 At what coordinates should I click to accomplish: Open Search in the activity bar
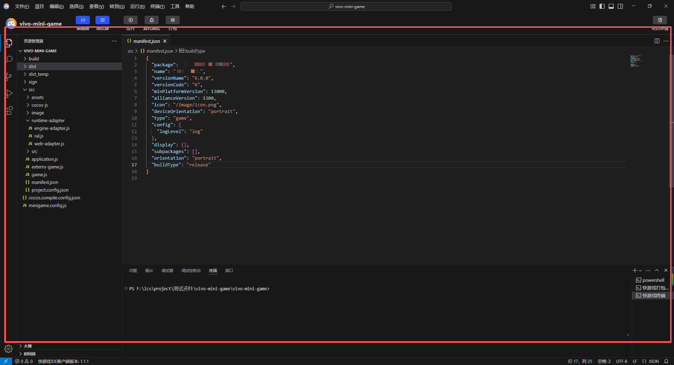tap(9, 59)
